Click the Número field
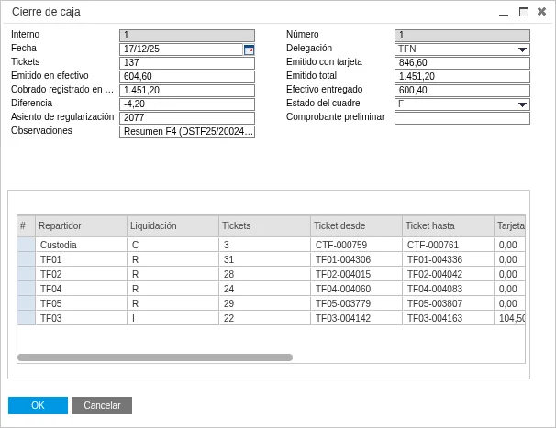The image size is (556, 428). [x=462, y=36]
